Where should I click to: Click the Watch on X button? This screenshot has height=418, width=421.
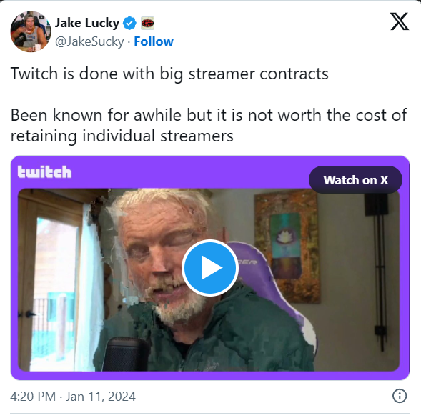(x=355, y=180)
